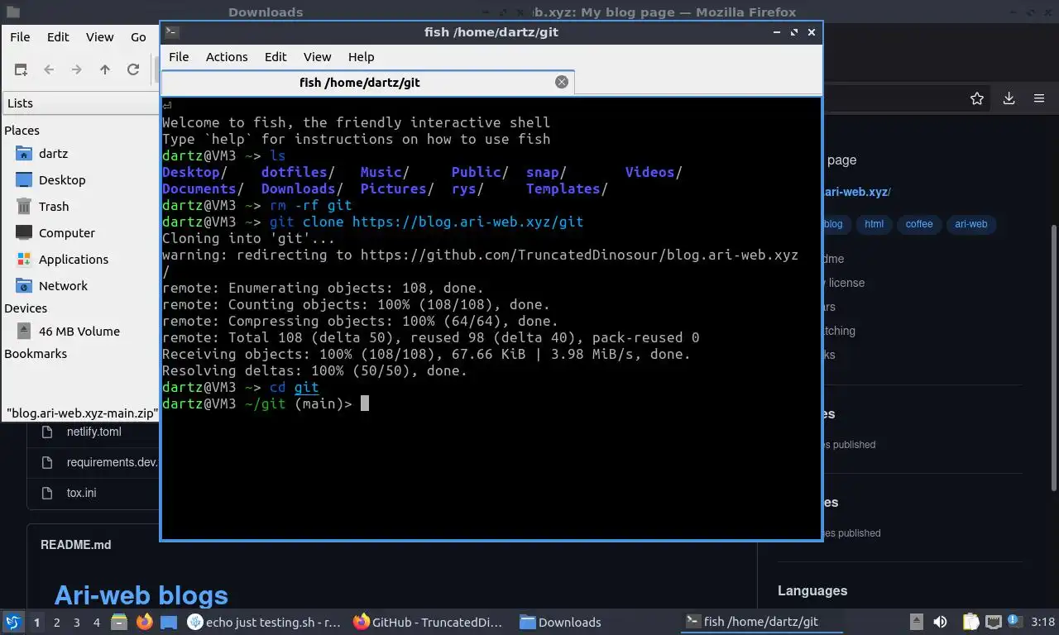
Task: Open the tox.ini file on GitHub
Action: click(x=81, y=492)
